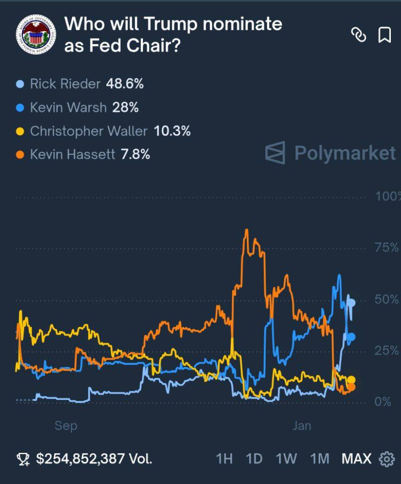Click the Polymarket logo watermark

pos(330,153)
